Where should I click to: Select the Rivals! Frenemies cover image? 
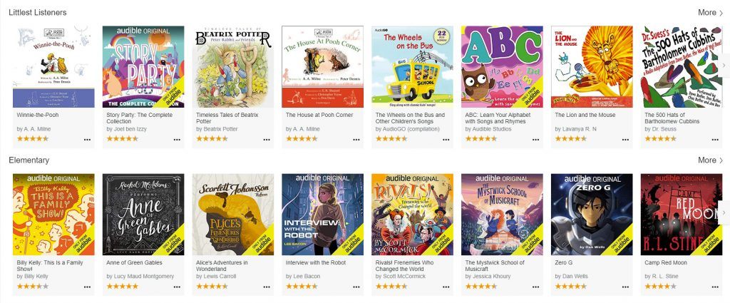(x=412, y=214)
